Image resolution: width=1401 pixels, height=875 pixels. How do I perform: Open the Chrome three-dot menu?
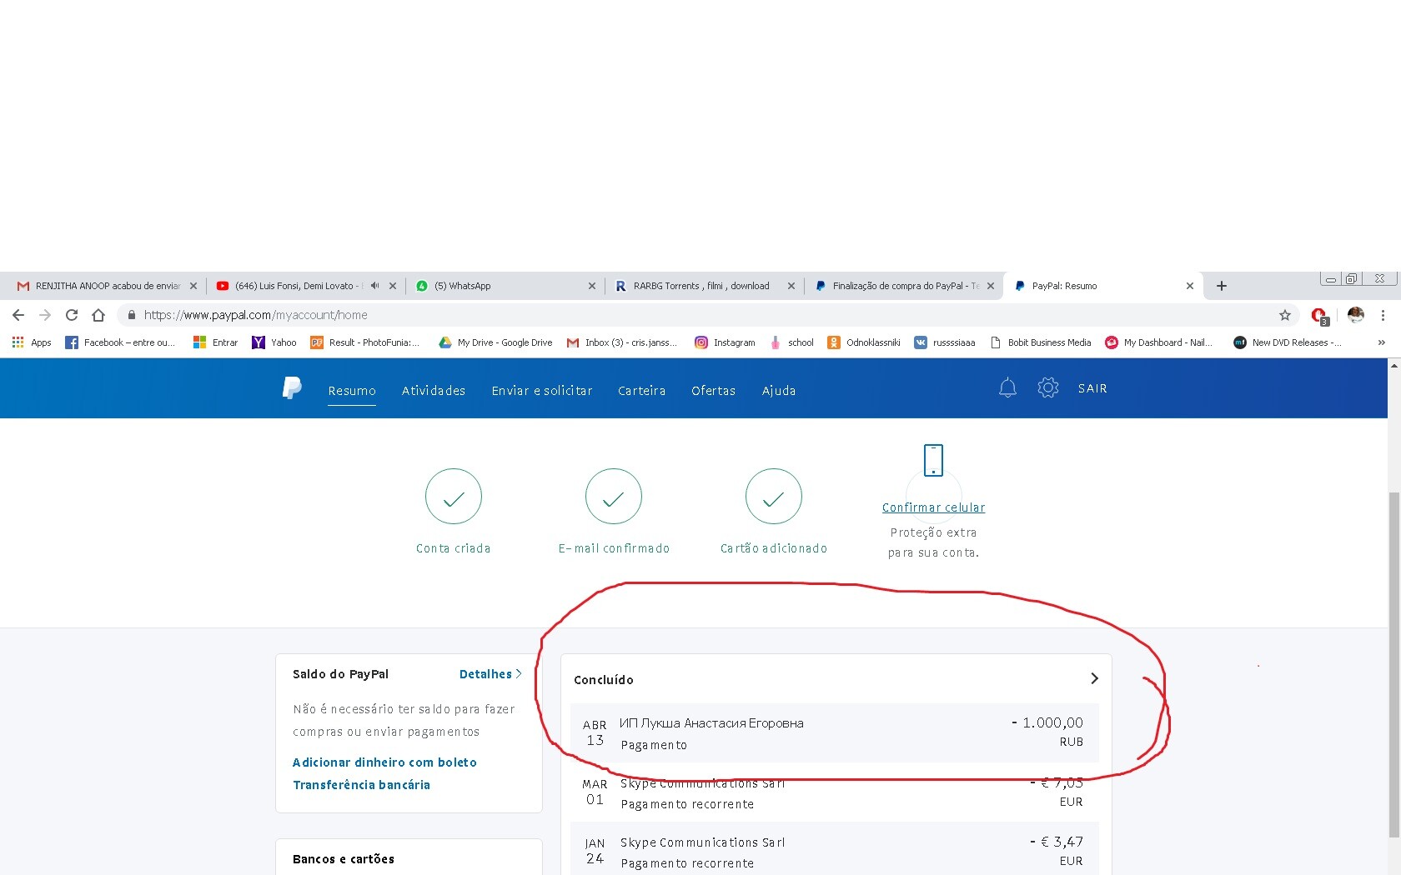1383,315
